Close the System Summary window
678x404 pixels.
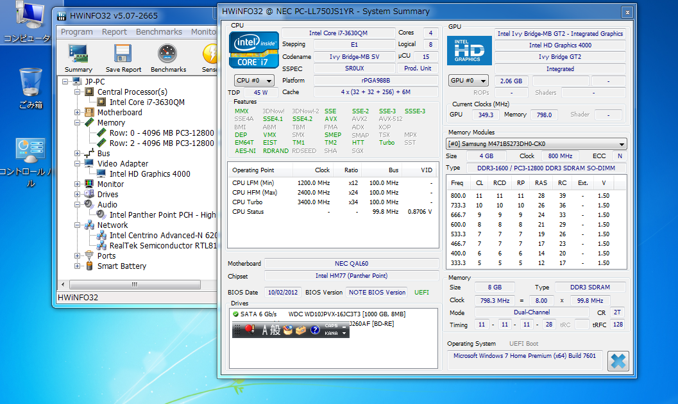(x=627, y=12)
